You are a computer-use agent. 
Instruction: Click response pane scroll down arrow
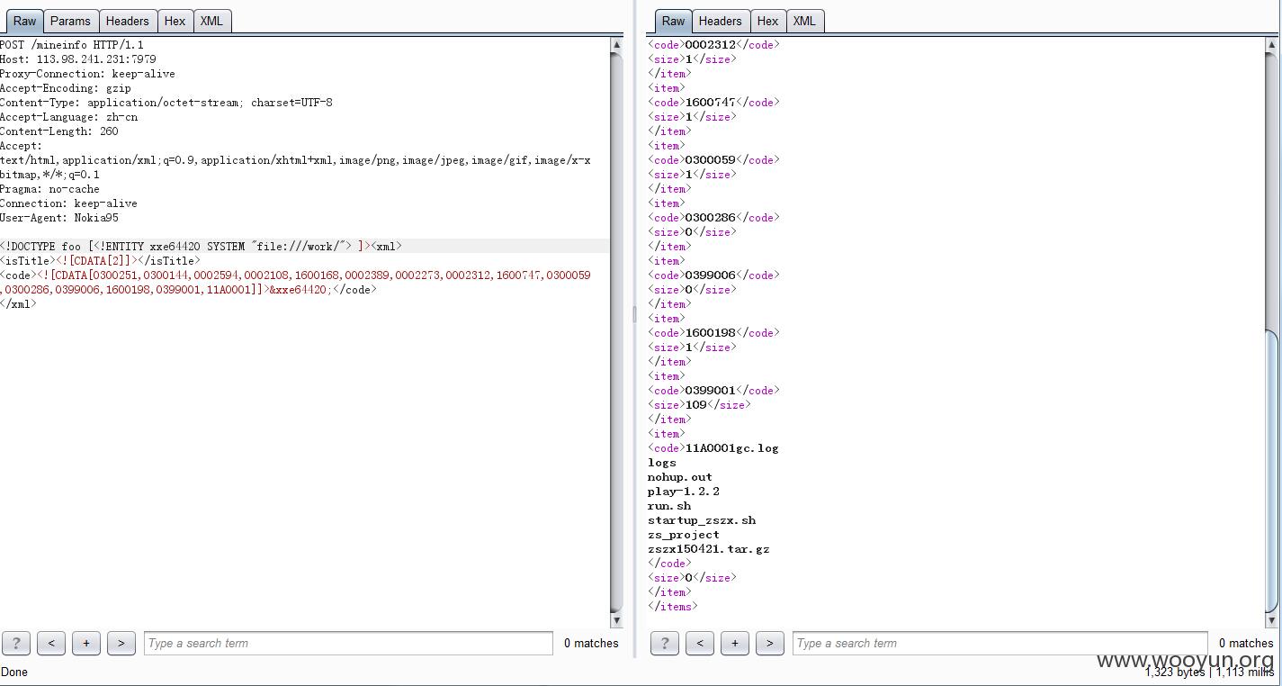(1272, 620)
